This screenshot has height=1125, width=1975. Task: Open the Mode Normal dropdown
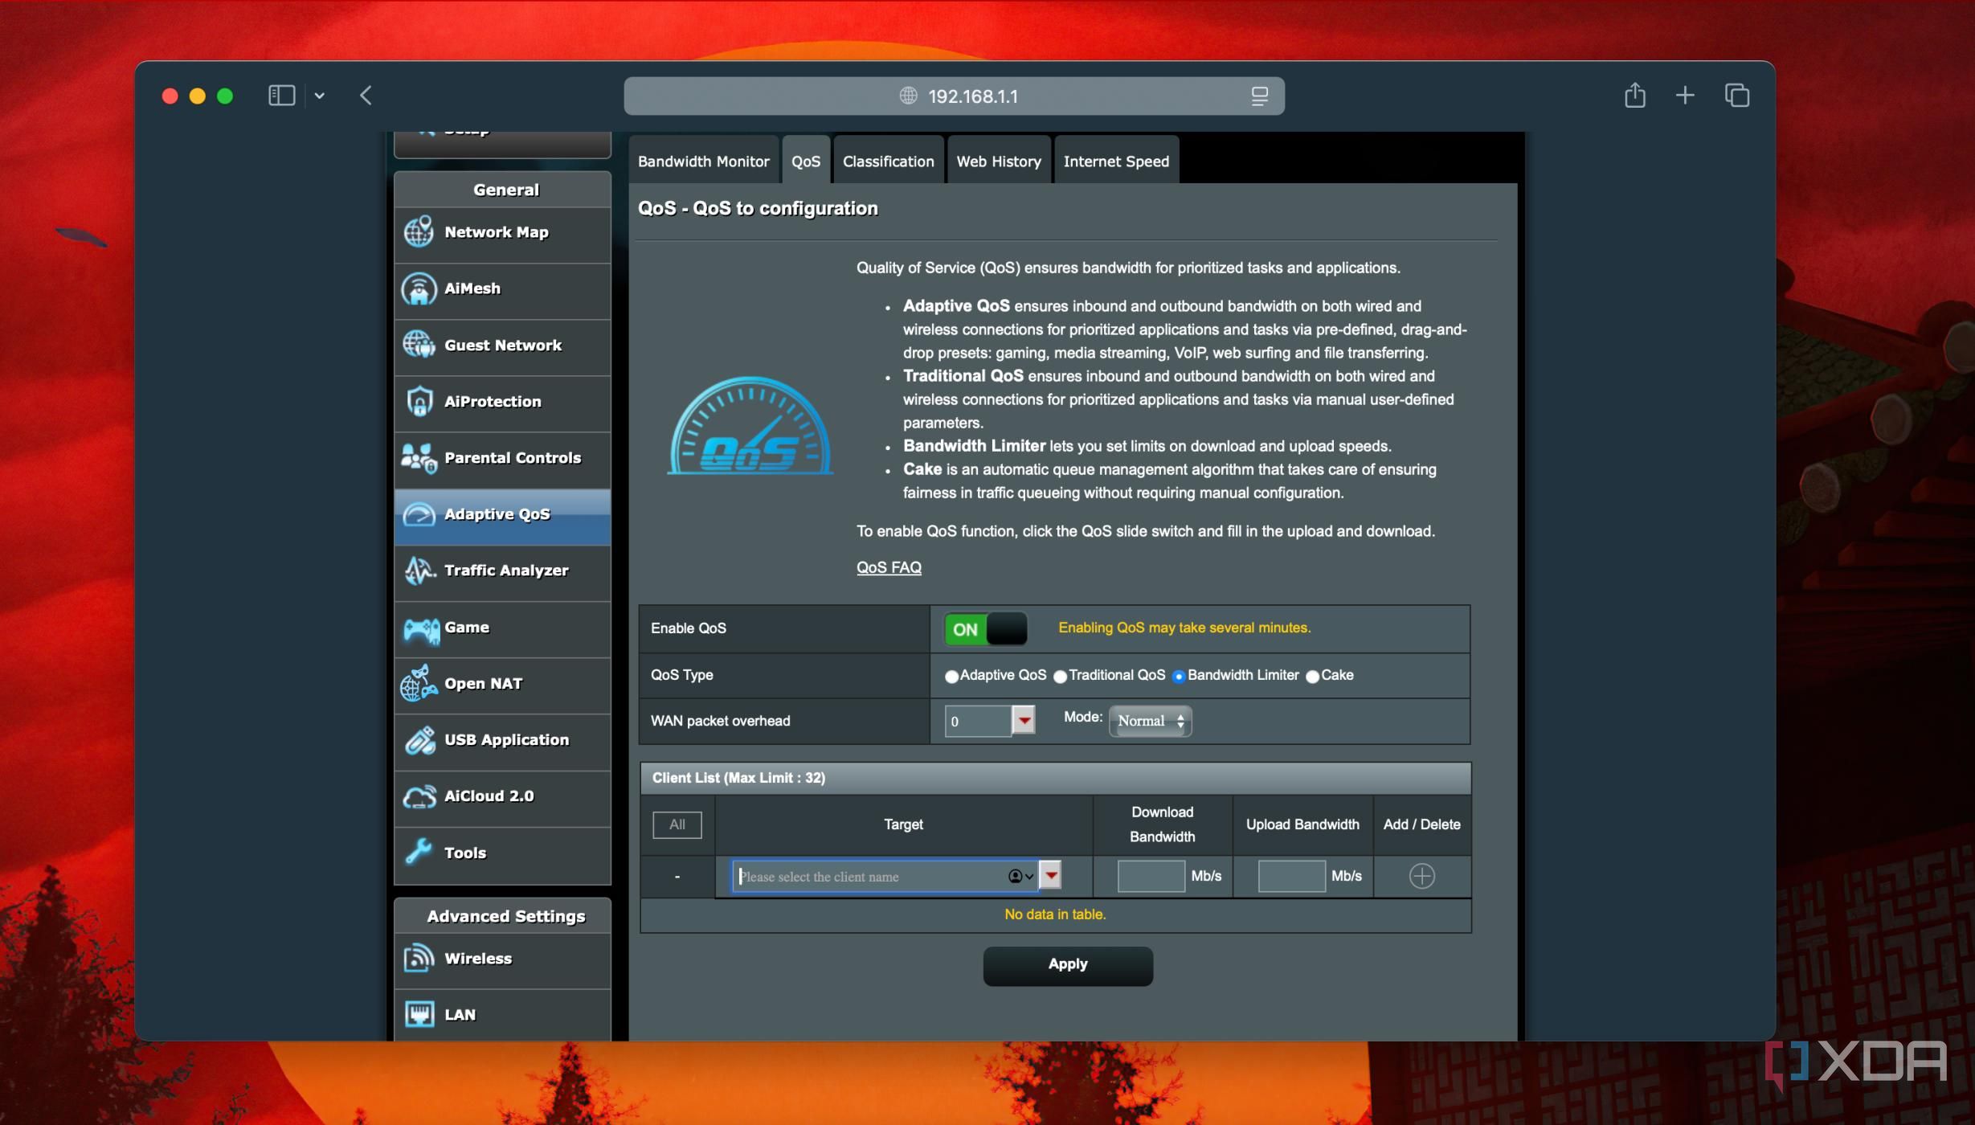coord(1150,721)
